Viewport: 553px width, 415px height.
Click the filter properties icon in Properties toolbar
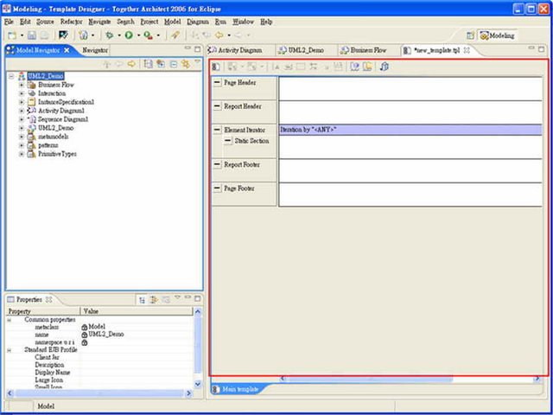[154, 300]
